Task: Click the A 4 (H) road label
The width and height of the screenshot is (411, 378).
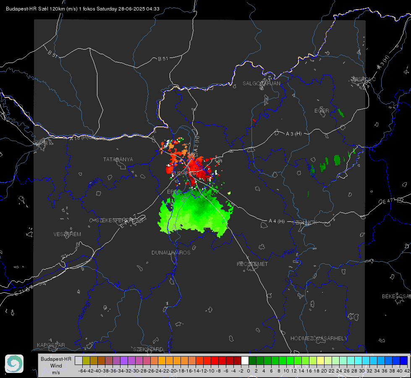Action: click(277, 221)
